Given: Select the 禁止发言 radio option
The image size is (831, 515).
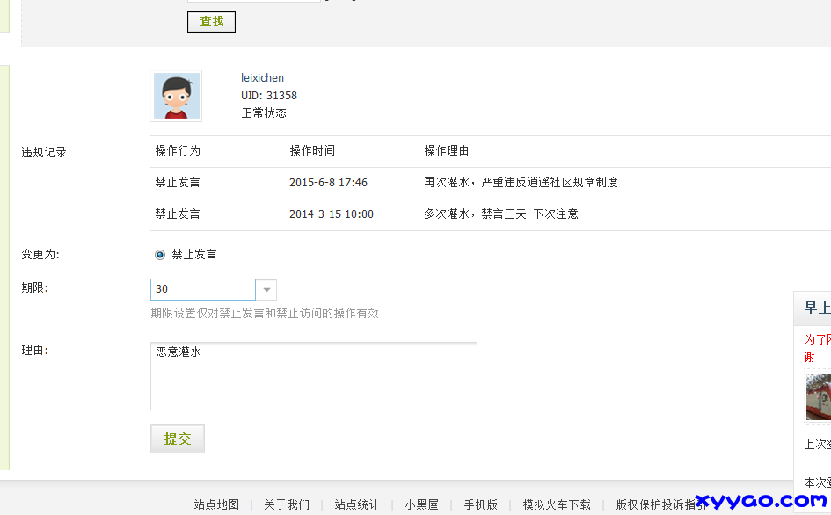Looking at the screenshot, I should (x=159, y=255).
